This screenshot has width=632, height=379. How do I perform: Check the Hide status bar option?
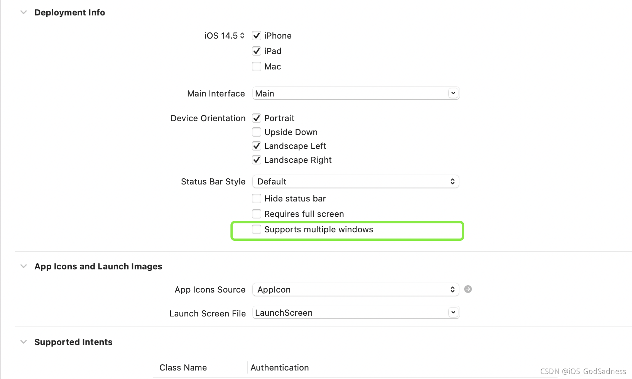coord(257,198)
